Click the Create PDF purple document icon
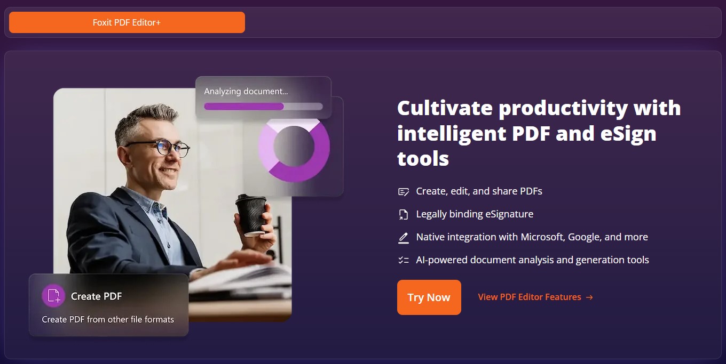The height and width of the screenshot is (364, 726). pos(53,296)
